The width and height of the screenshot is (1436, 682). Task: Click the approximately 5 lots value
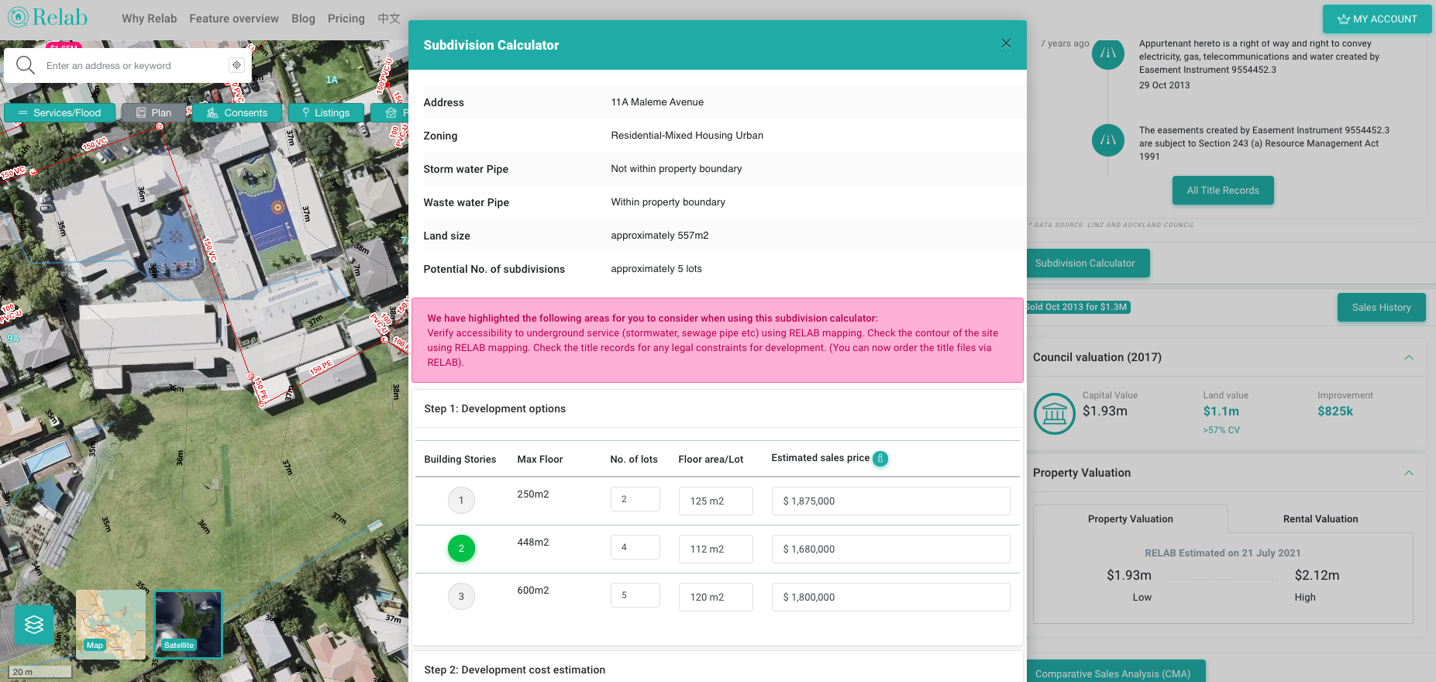pos(656,269)
